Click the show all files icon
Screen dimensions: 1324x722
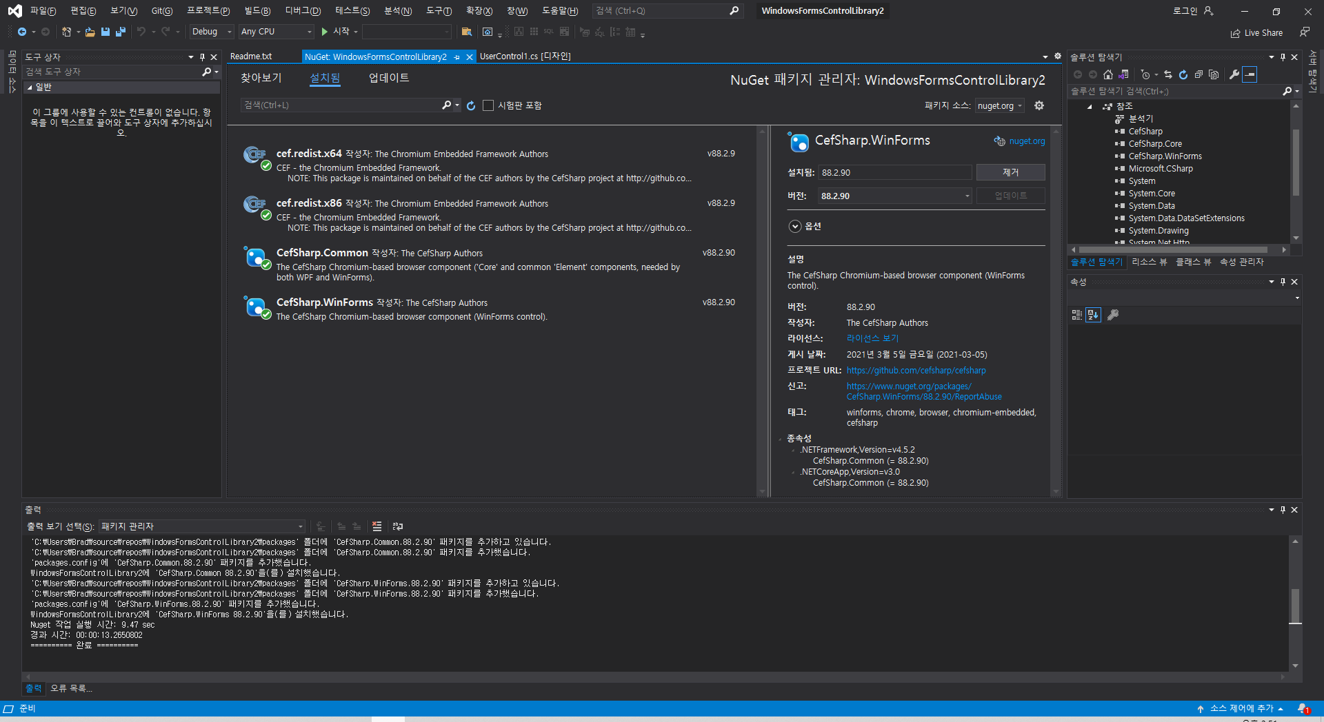point(1214,74)
